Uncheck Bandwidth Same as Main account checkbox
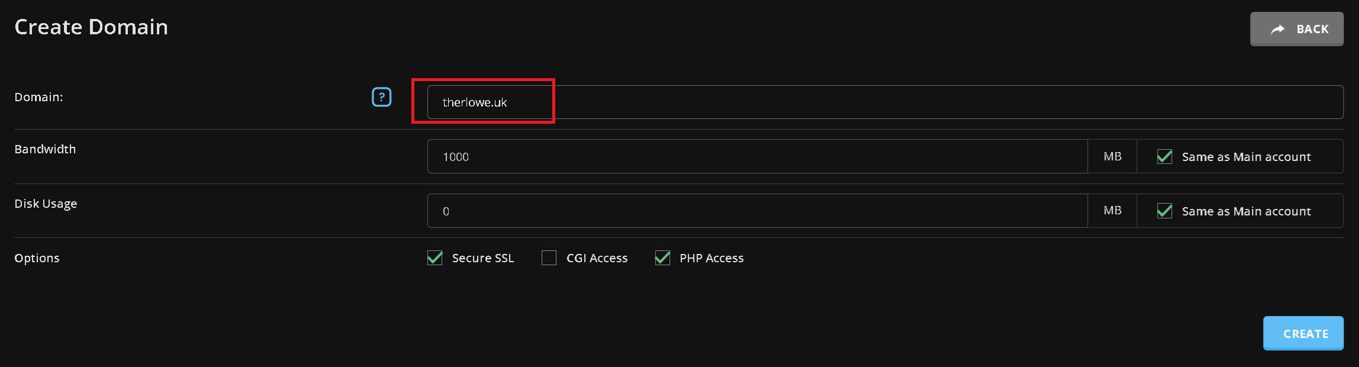This screenshot has height=367, width=1359. click(1164, 157)
